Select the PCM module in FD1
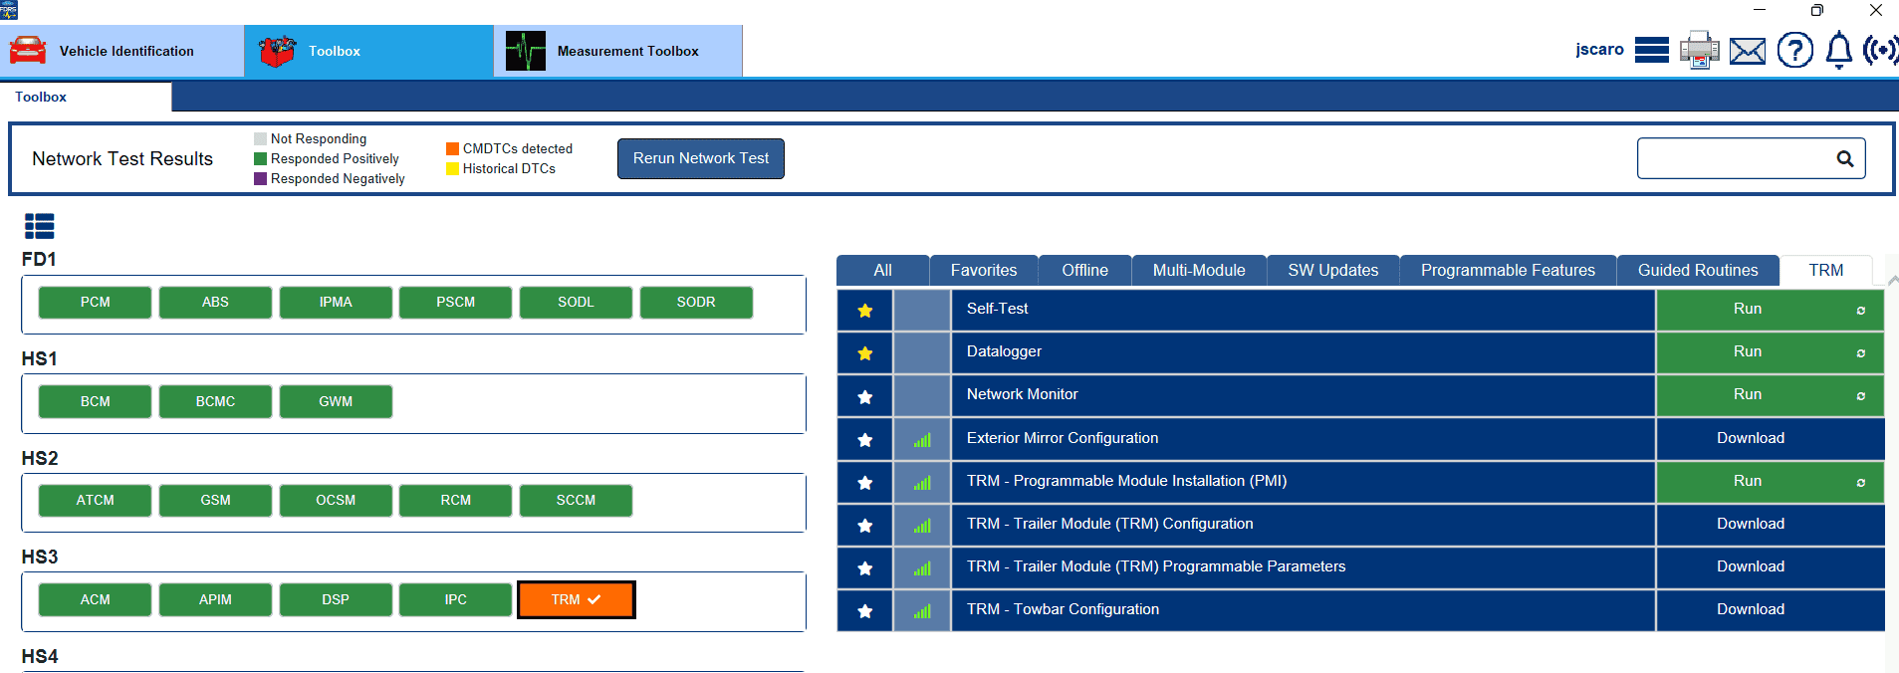 click(x=96, y=303)
